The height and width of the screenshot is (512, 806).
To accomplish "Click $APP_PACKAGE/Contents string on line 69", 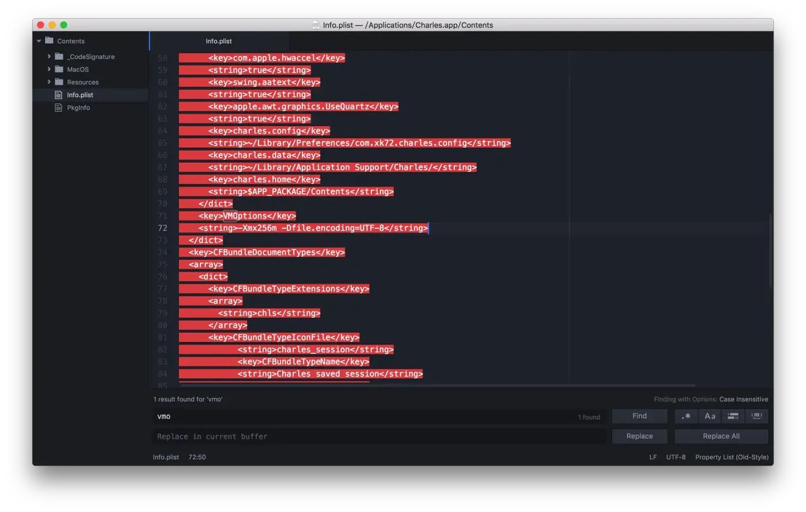I will [299, 192].
